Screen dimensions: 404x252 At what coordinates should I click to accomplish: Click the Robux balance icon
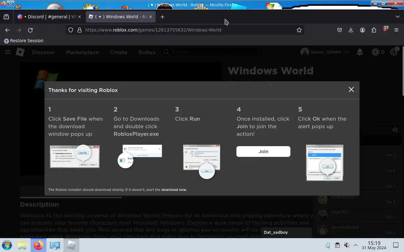(375, 52)
